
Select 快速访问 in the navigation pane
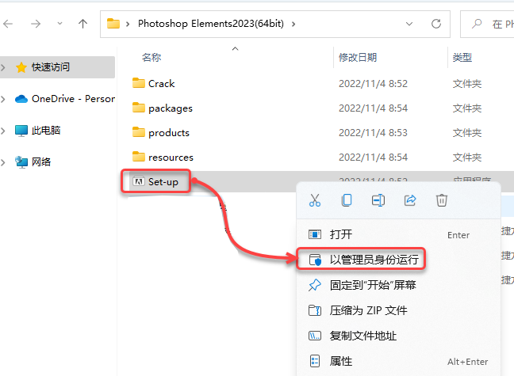click(x=51, y=67)
